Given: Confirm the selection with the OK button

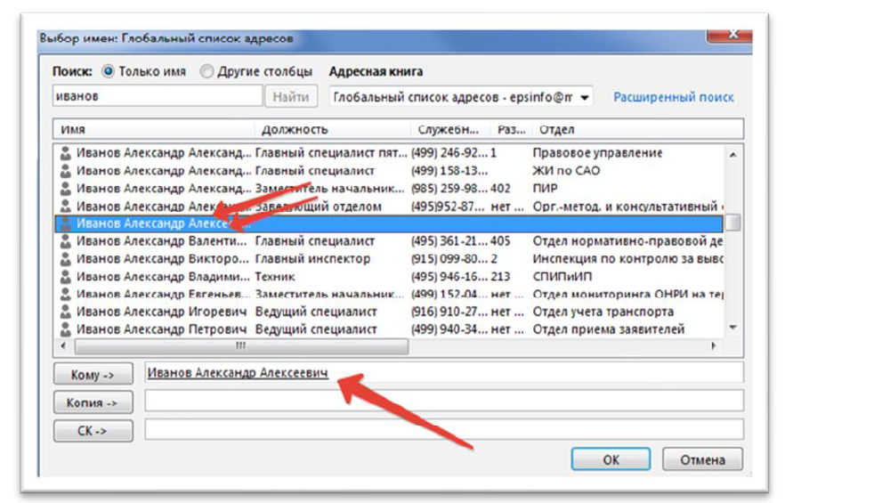Looking at the screenshot, I should tap(611, 460).
